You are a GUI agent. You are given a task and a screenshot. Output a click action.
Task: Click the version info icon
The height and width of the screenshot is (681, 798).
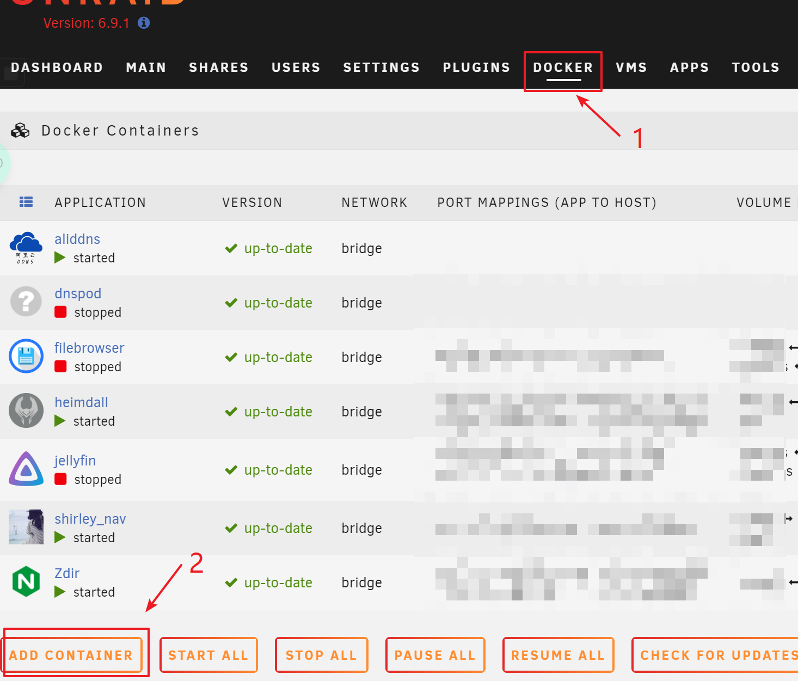click(144, 23)
